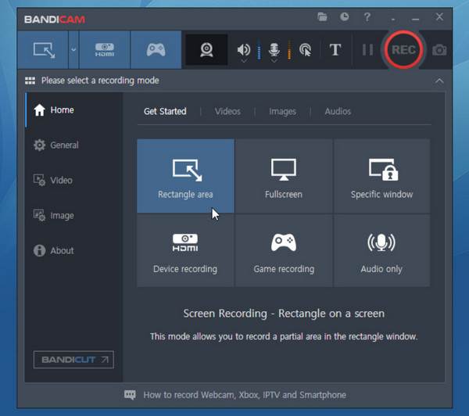Select the gamepad game recording mode icon
Screen dimensions: 469x416
pos(156,50)
